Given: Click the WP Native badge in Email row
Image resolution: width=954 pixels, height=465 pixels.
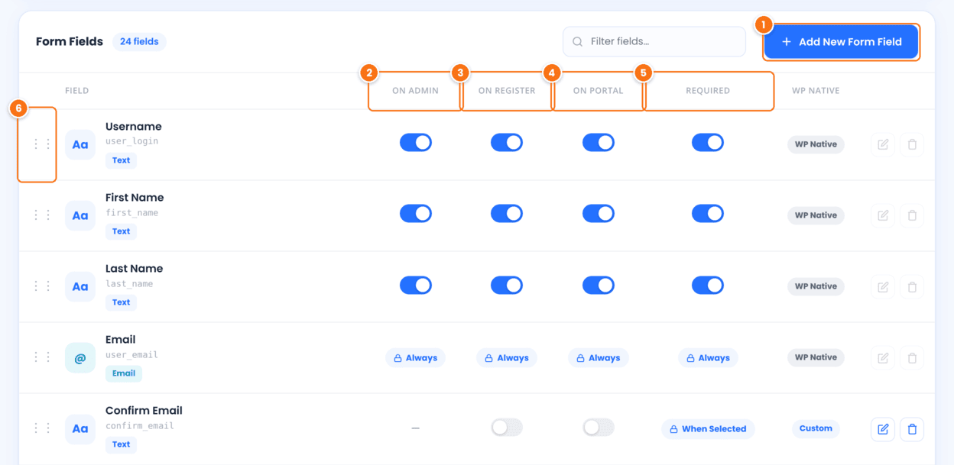Looking at the screenshot, I should pyautogui.click(x=816, y=357).
